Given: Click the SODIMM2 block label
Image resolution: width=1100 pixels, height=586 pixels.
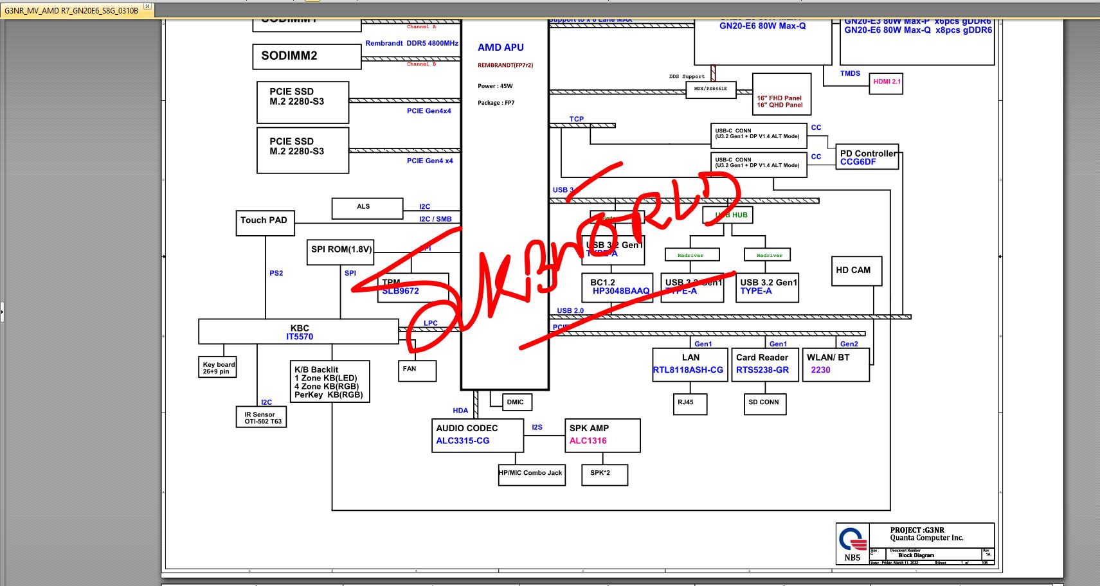Looking at the screenshot, I should 289,56.
